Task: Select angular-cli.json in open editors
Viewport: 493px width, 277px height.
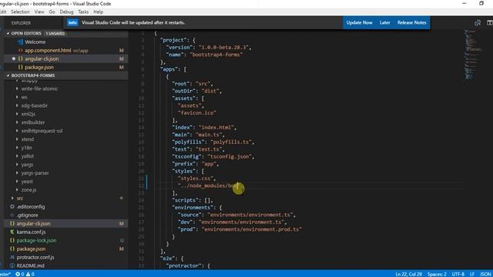Action: coord(42,59)
